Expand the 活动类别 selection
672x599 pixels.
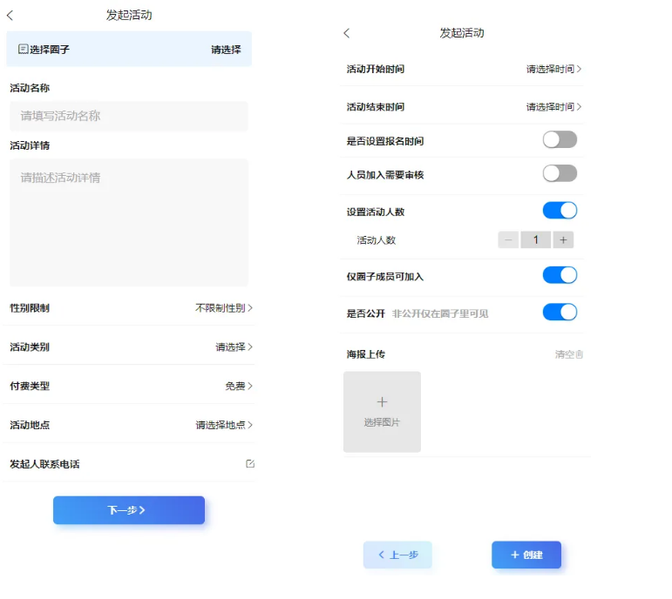(x=234, y=347)
